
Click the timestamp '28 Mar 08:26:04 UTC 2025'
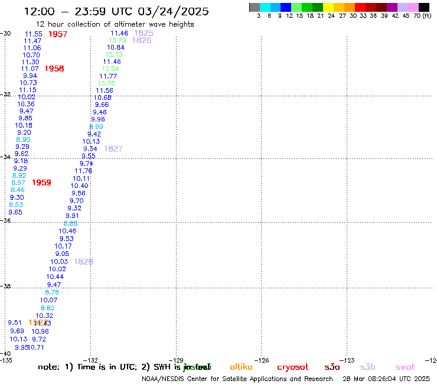[386, 379]
